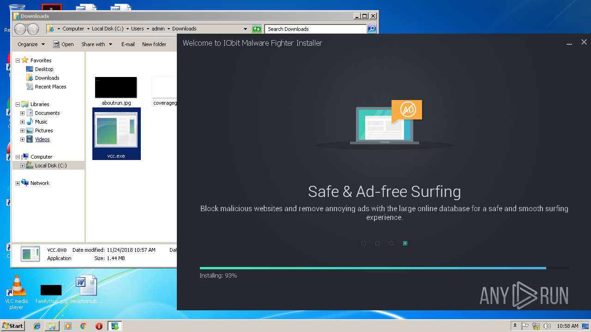The image size is (591, 332).
Task: Click the refresh icon beside the address bar
Action: 257,29
